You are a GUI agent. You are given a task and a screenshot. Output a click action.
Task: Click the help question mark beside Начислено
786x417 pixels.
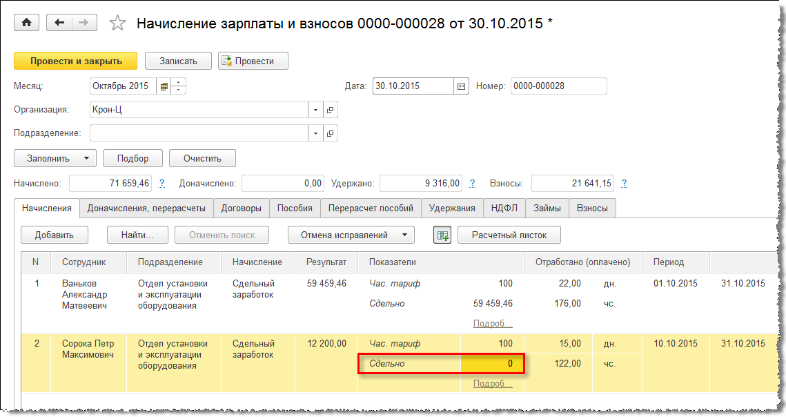tap(162, 184)
